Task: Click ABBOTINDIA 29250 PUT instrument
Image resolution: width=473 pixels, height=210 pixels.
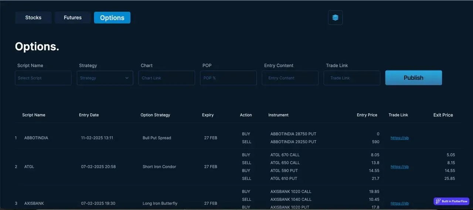Action: [x=293, y=142]
